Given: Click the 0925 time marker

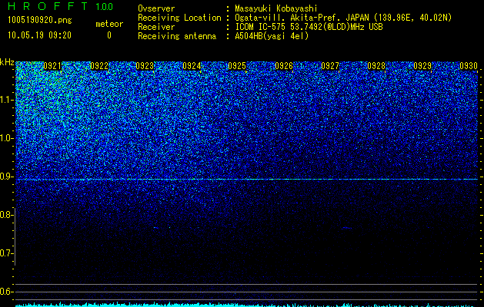Looking at the screenshot, I should click(237, 66).
